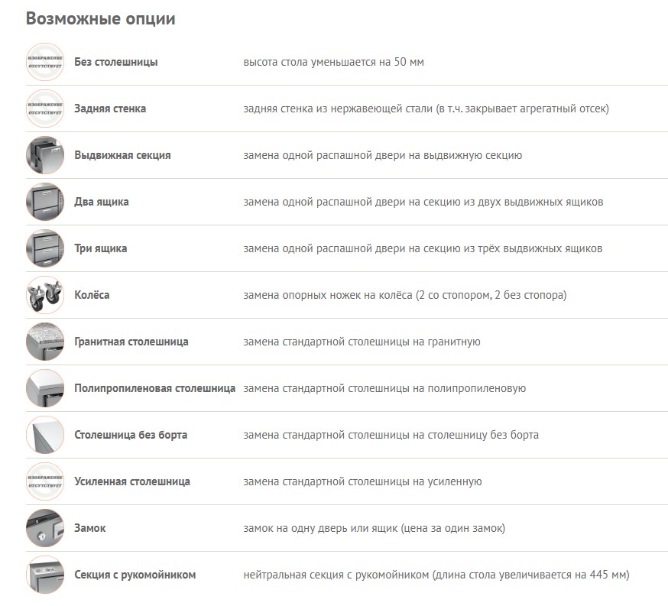Click the washbasin section thumbnail icon
The width and height of the screenshot is (668, 606).
[x=45, y=575]
